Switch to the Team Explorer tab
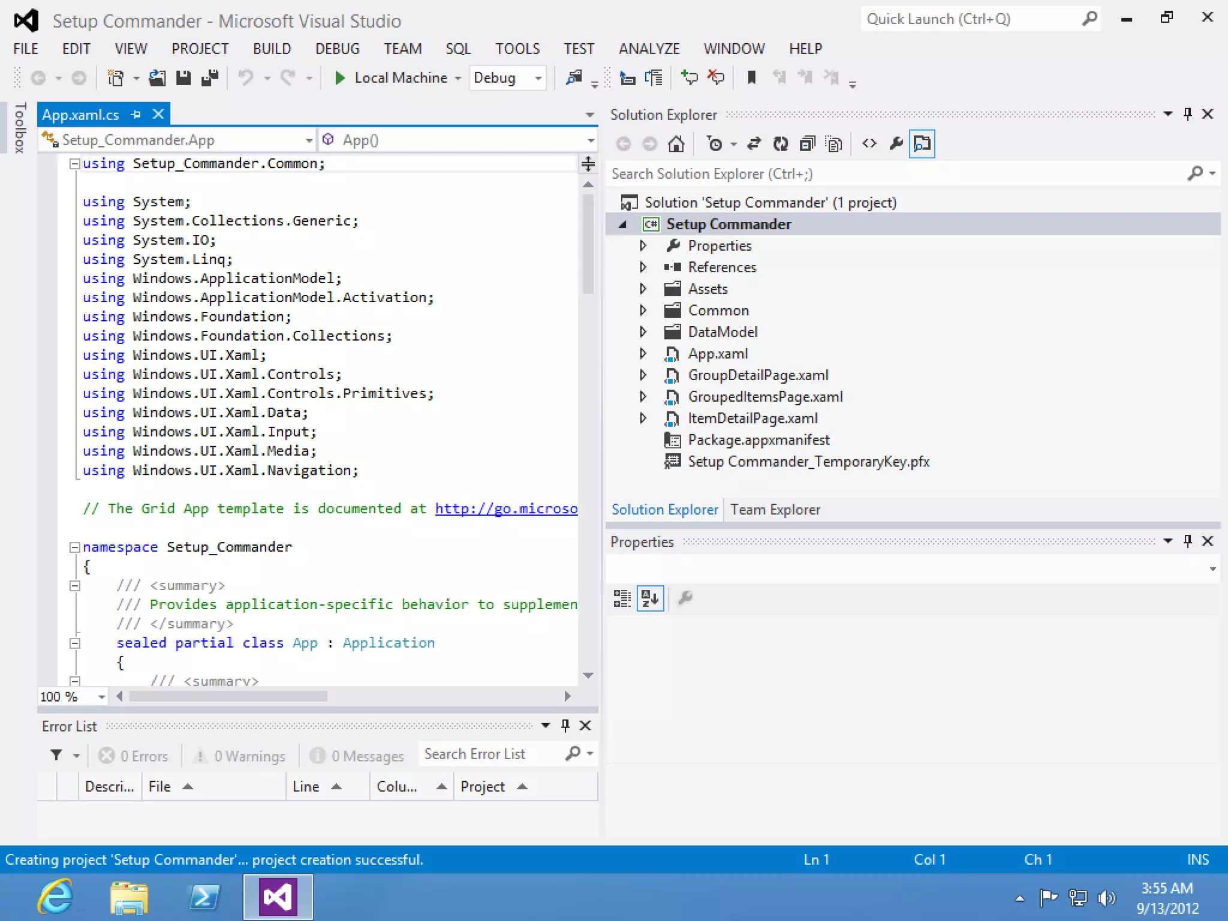Screen dimensions: 1228x921 tap(775, 510)
